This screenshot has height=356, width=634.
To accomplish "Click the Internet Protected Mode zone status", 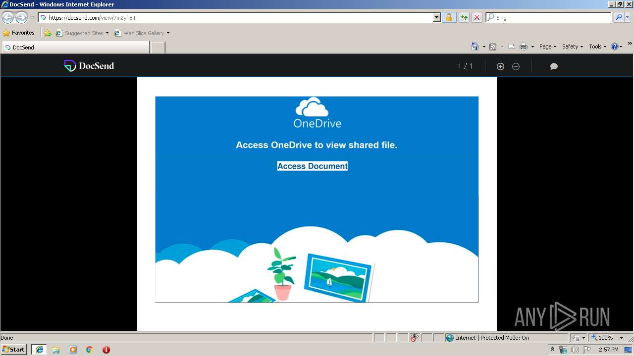I will [487, 338].
